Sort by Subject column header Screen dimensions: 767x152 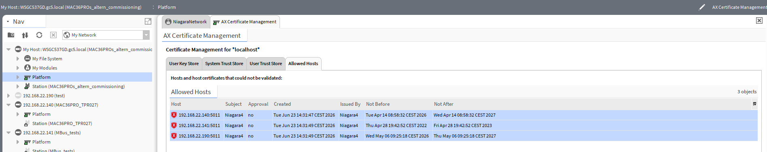[x=233, y=104]
